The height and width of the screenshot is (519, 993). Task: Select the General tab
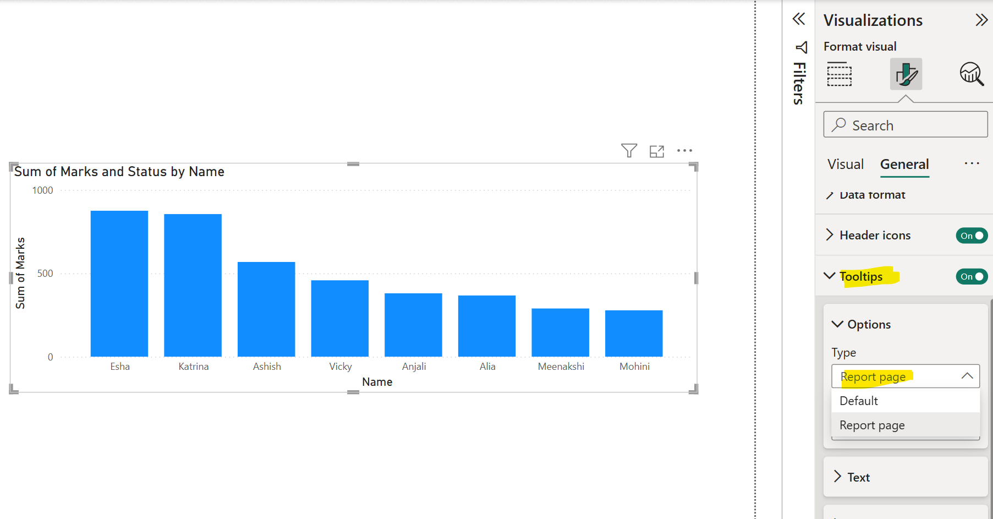pyautogui.click(x=904, y=164)
